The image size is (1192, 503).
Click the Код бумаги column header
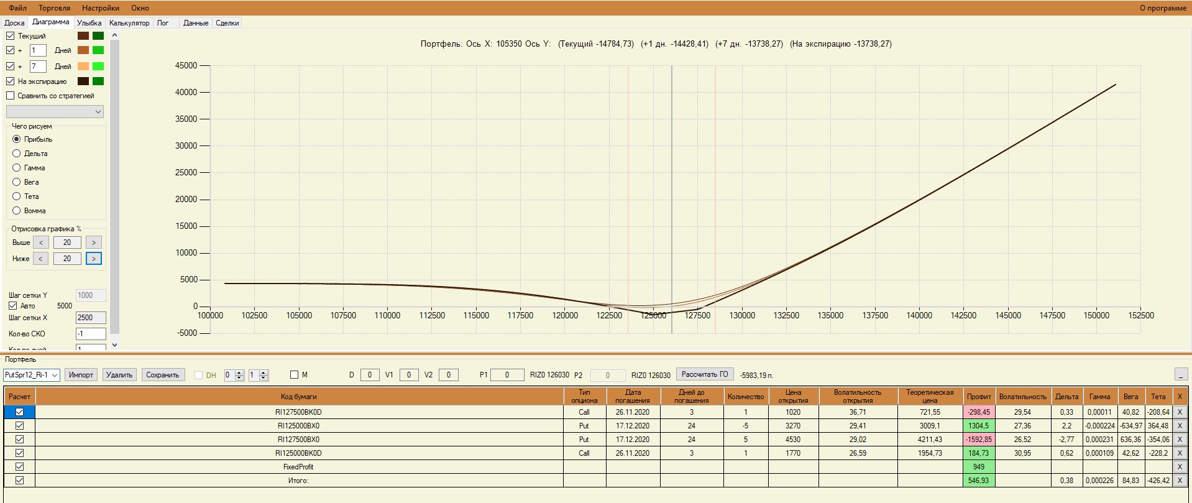[299, 396]
